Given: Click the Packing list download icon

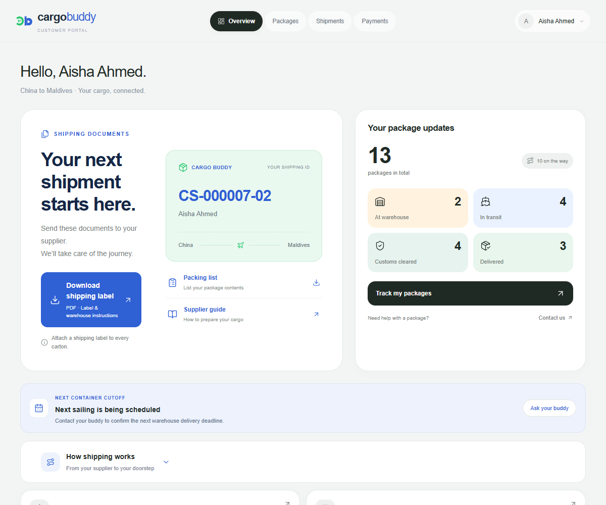Looking at the screenshot, I should [x=316, y=282].
